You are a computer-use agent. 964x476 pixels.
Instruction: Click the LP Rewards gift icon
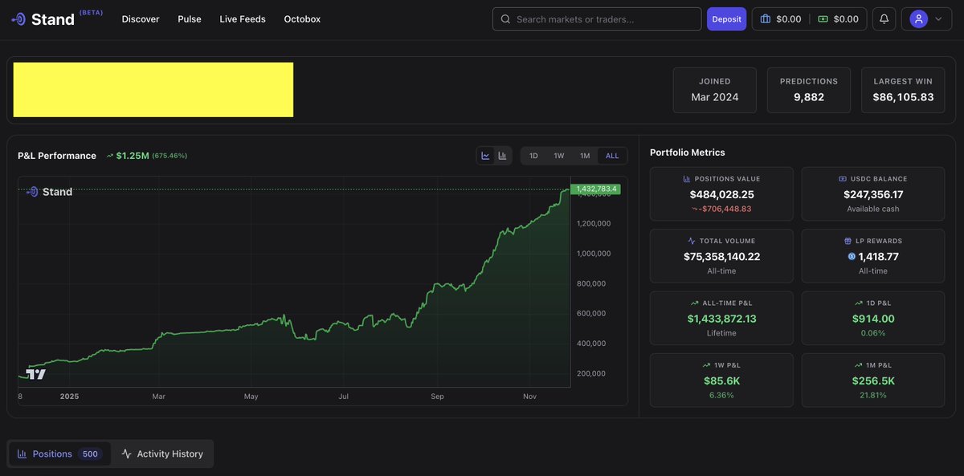coord(848,241)
